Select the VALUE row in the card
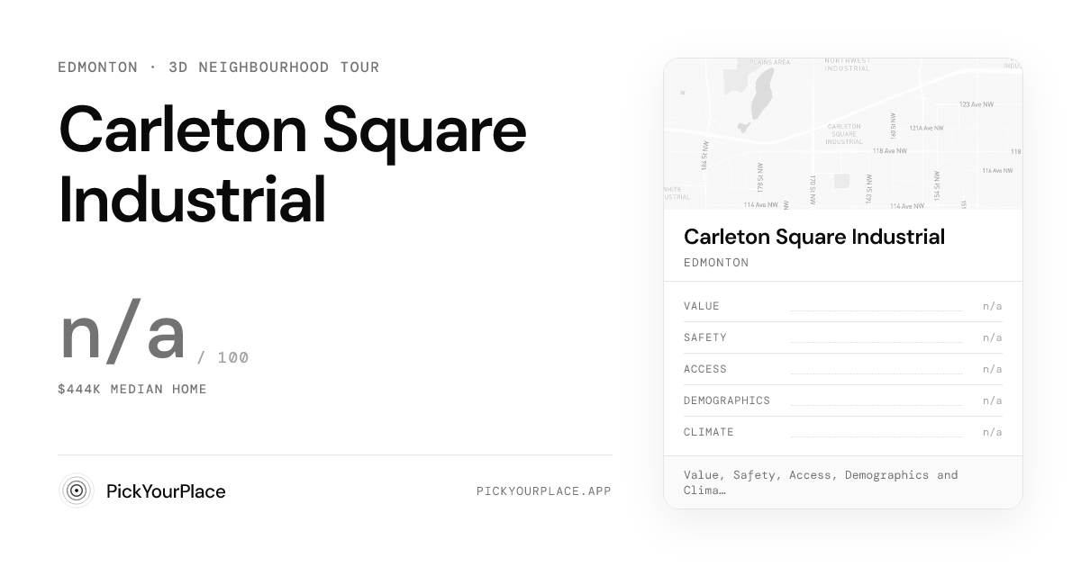 click(x=843, y=306)
